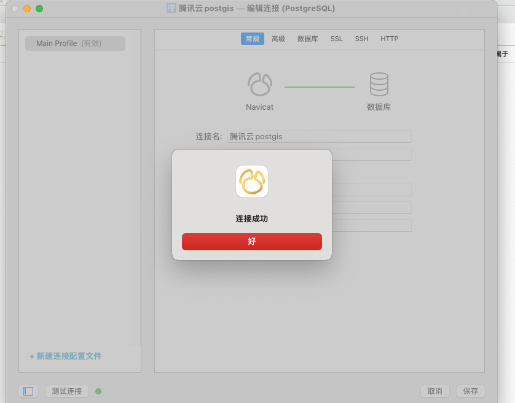The image size is (515, 403).
Task: Click the Navicat label under diagram icon
Action: [260, 107]
